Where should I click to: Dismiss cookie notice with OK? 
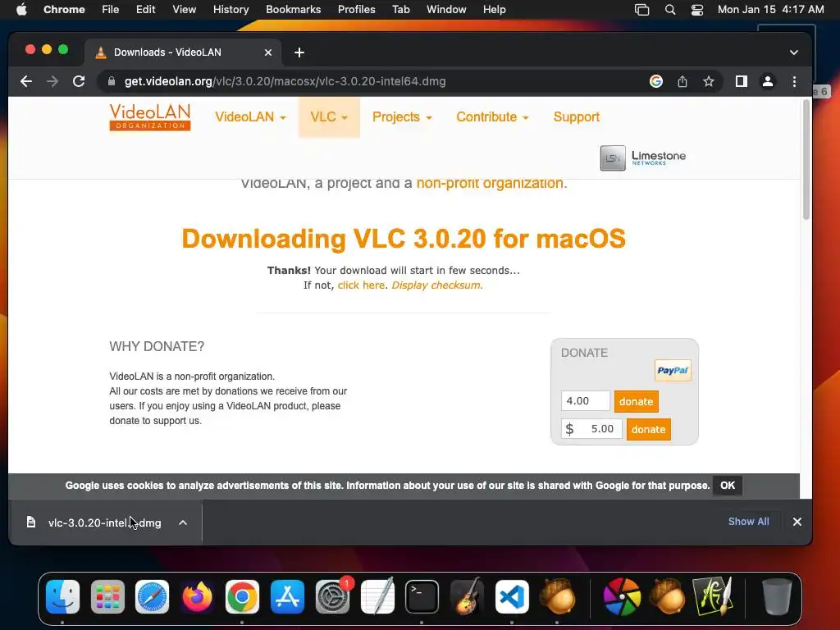tap(728, 486)
